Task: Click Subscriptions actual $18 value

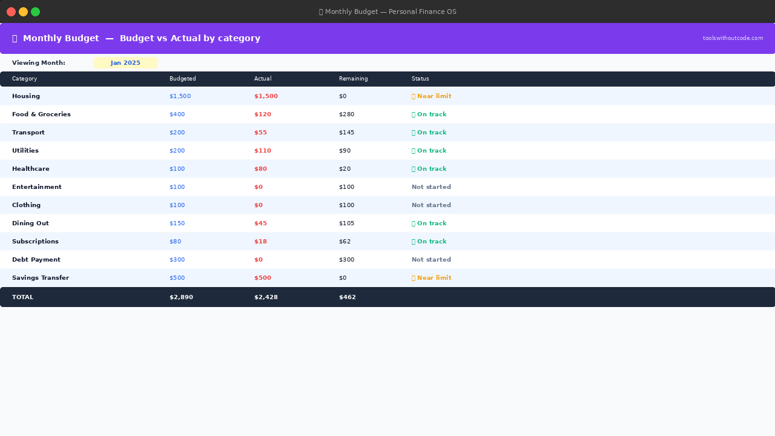Action: tap(260, 242)
